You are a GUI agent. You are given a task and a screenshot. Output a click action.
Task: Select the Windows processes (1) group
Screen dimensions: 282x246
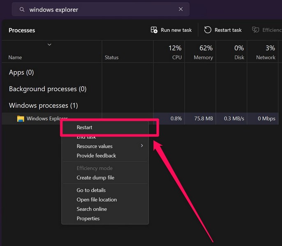pyautogui.click(x=43, y=105)
